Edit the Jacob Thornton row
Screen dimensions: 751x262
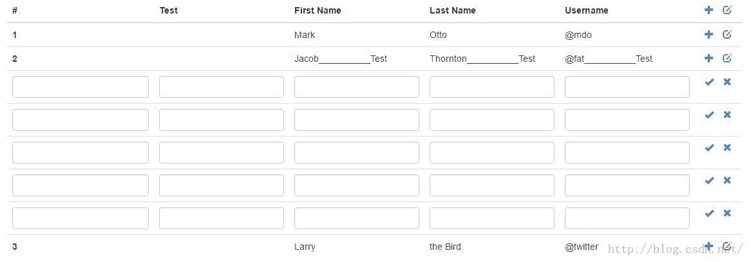[727, 59]
